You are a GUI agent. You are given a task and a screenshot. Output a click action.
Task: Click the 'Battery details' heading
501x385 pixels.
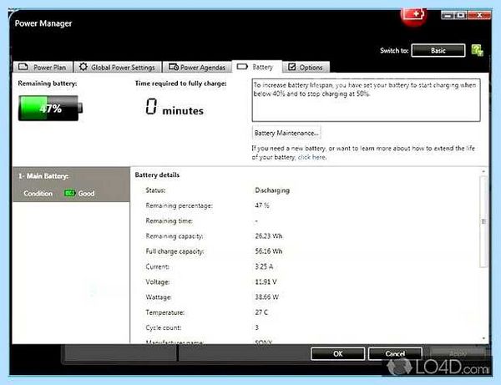click(x=157, y=175)
